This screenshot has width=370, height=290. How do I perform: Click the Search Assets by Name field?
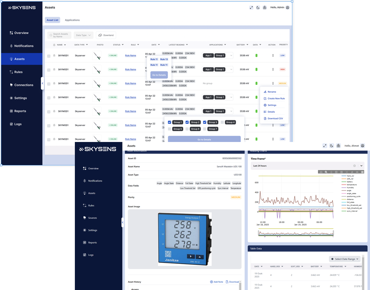tap(59, 35)
